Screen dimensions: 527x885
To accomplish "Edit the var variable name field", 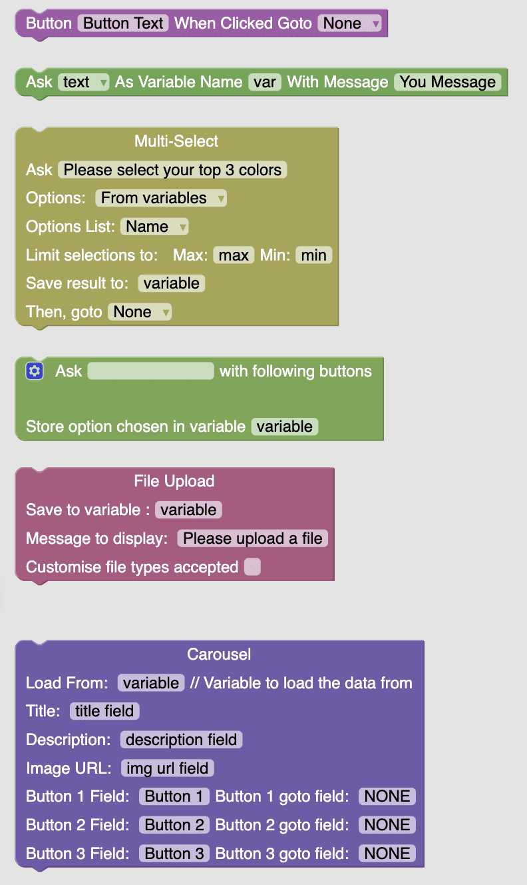I will pyautogui.click(x=265, y=82).
